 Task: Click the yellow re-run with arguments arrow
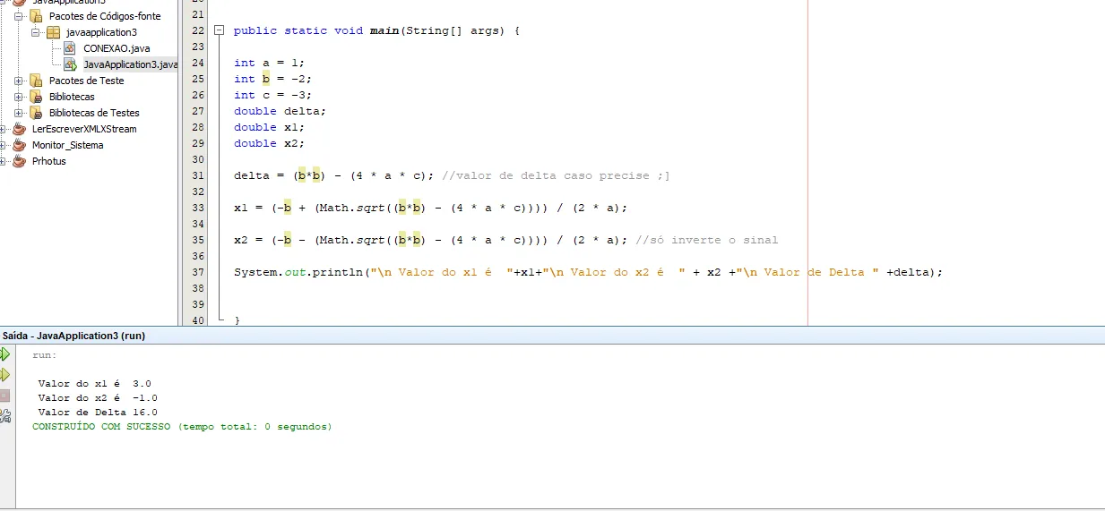[4, 374]
